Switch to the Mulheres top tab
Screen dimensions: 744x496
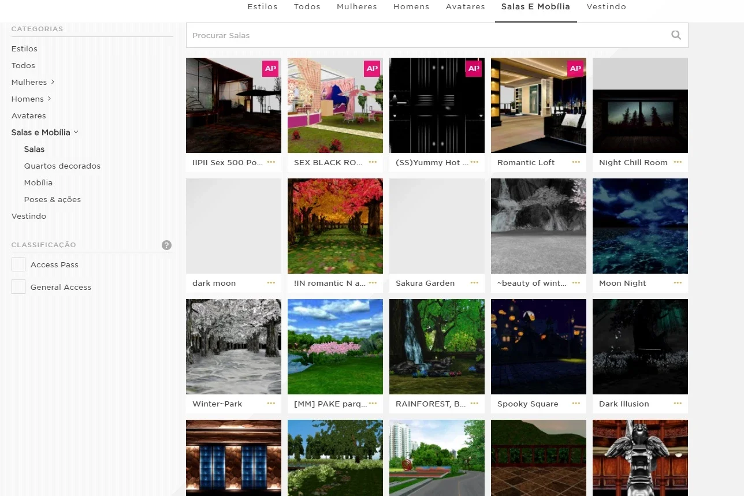[357, 7]
